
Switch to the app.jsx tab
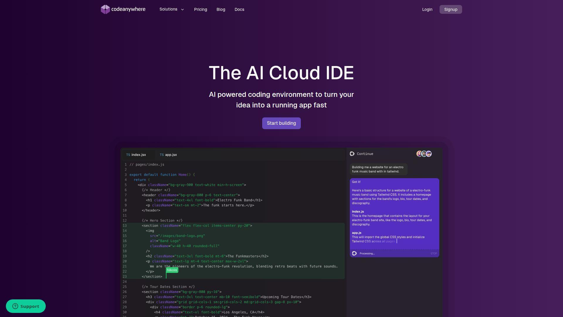[x=171, y=155]
